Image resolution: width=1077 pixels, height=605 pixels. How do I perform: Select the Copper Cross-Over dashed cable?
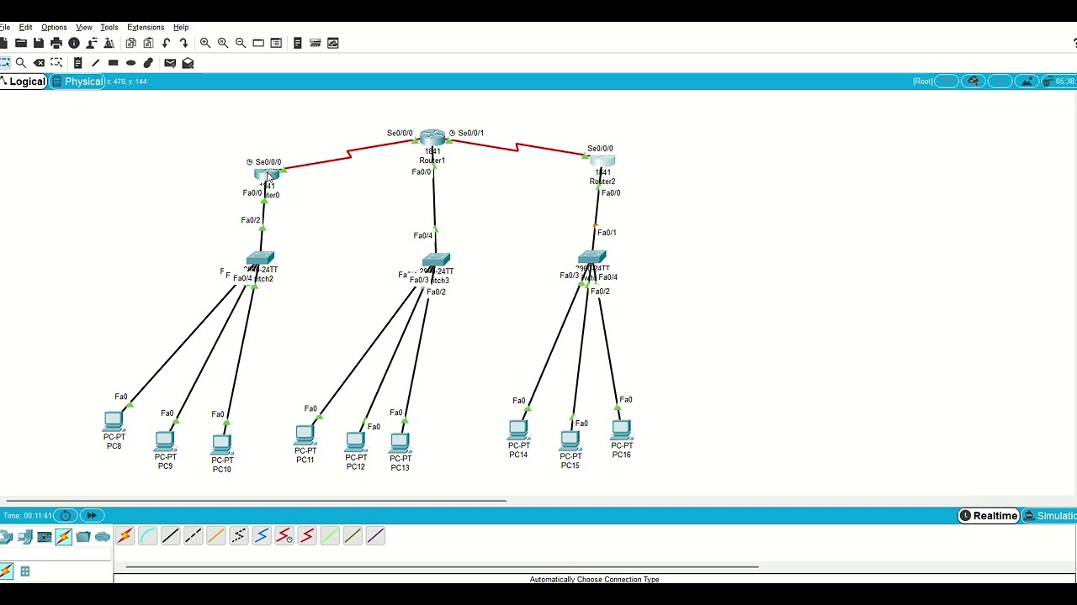pyautogui.click(x=193, y=536)
